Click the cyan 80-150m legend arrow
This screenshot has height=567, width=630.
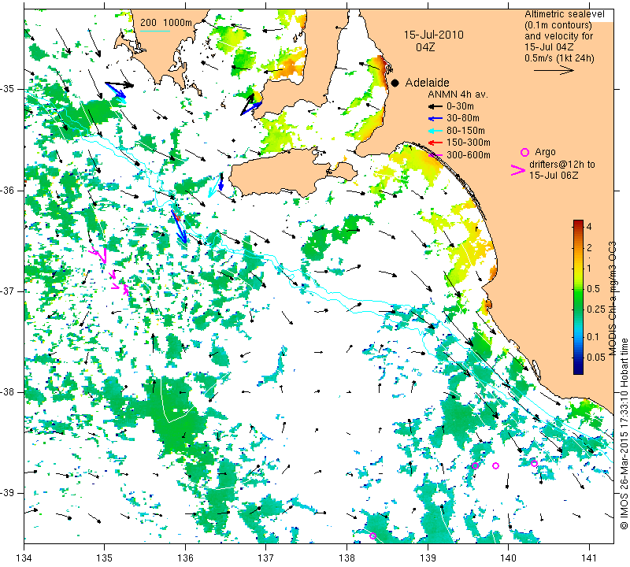click(435, 131)
